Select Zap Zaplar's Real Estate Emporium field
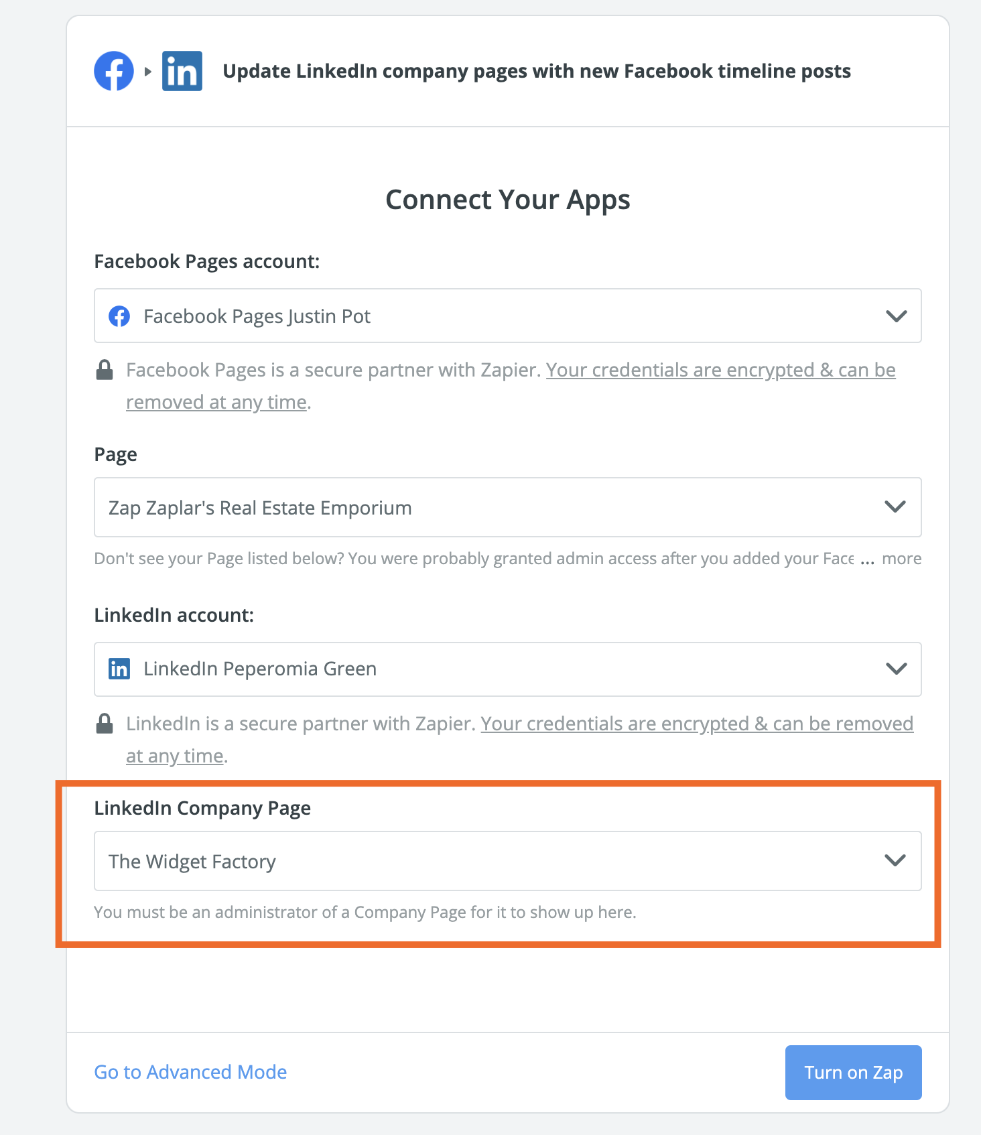 [508, 507]
